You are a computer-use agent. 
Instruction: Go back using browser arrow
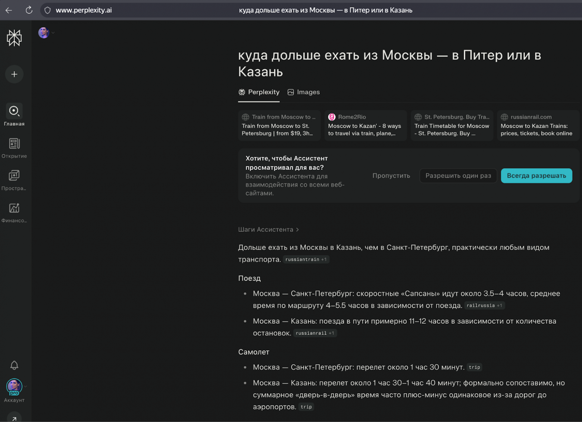point(9,10)
